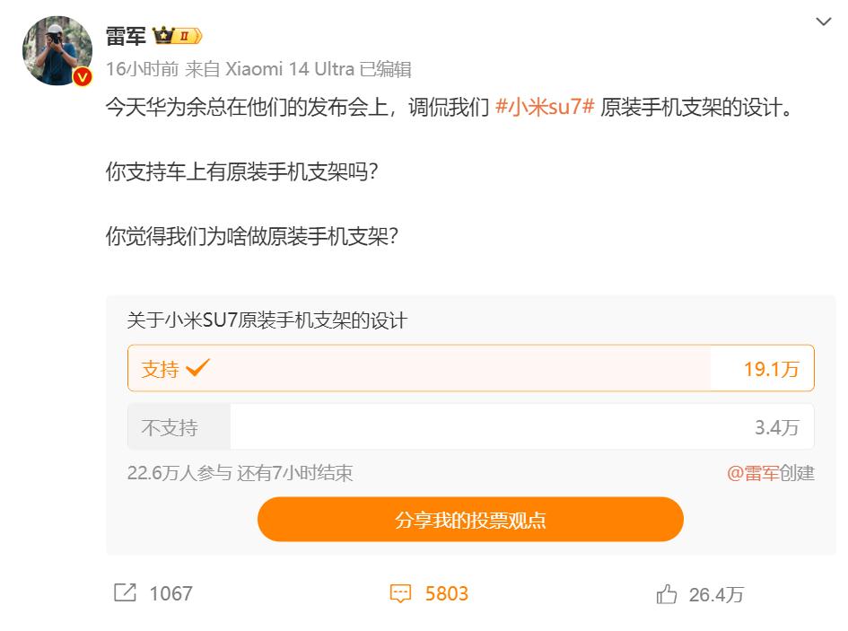This screenshot has width=848, height=631.
Task: Click the checkmark beside 支持
Action: [197, 368]
